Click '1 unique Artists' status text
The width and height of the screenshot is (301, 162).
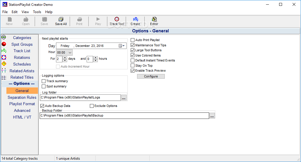(68, 159)
